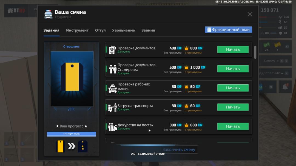Click the police car icon for Проверка рабочих машин

pos(112,88)
